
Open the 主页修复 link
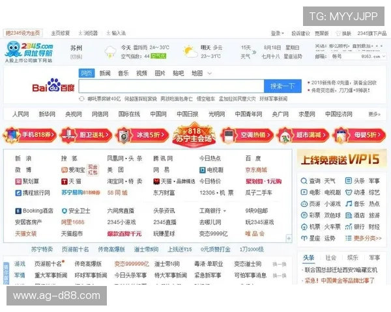[61, 33]
